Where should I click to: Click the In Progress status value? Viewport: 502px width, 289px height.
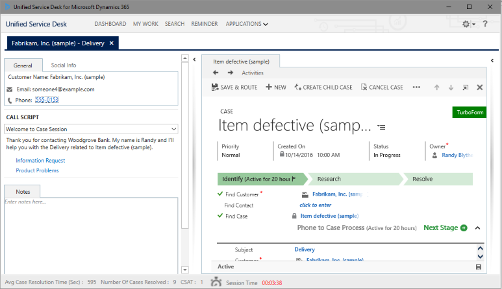tap(387, 155)
